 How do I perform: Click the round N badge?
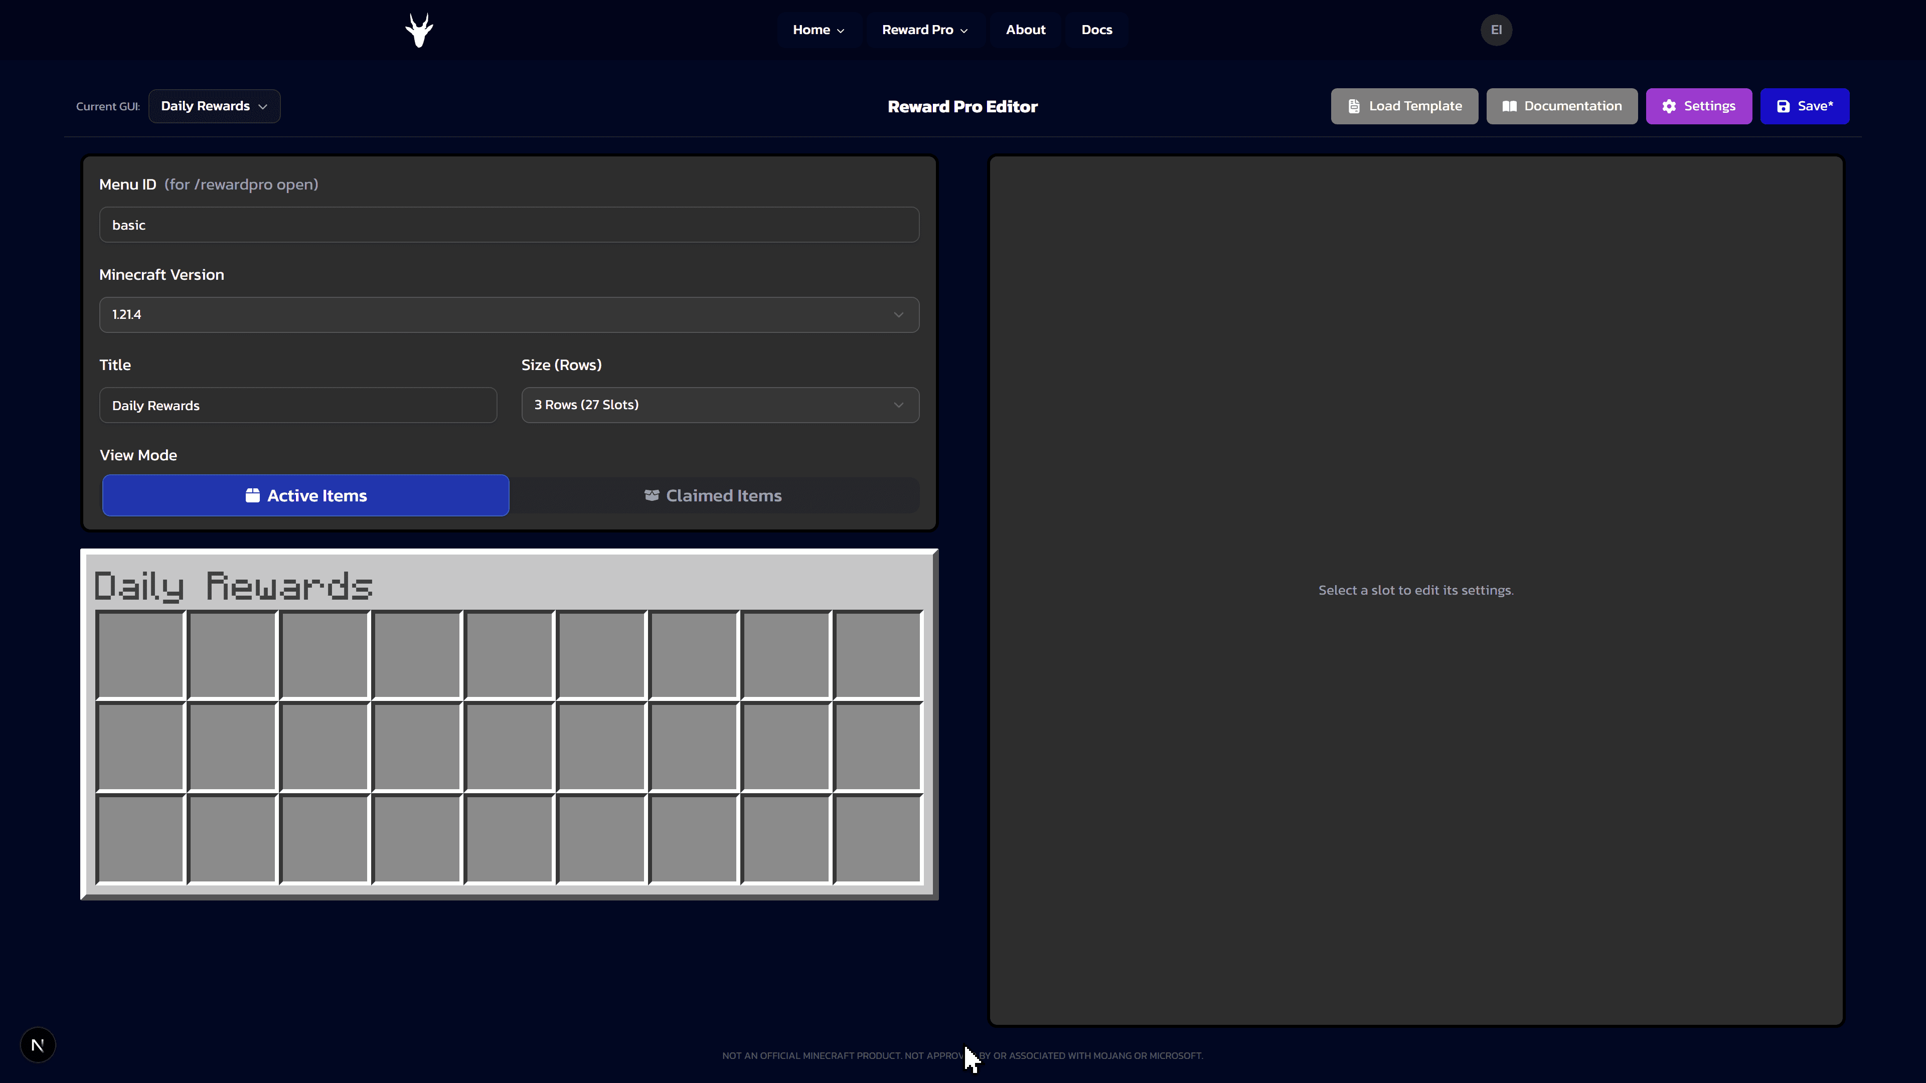tap(38, 1045)
